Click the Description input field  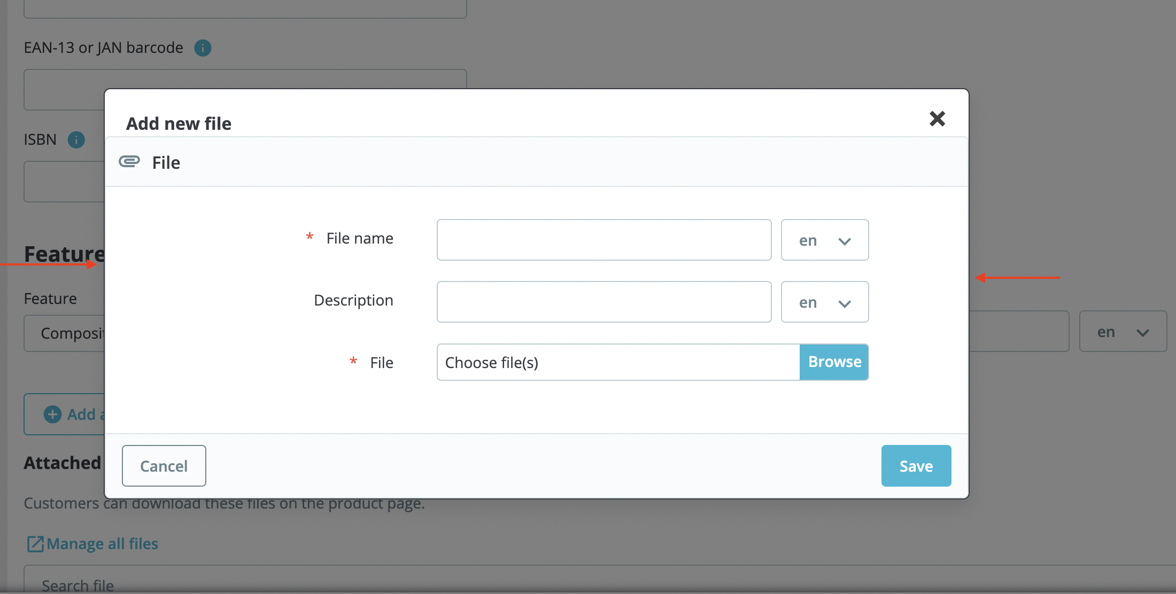click(x=604, y=302)
